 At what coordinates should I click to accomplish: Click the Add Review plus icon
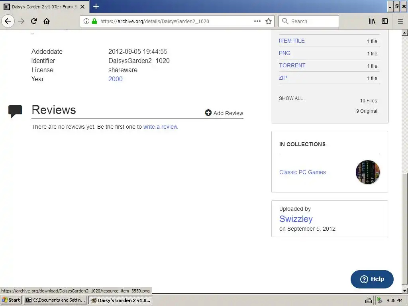tap(208, 112)
